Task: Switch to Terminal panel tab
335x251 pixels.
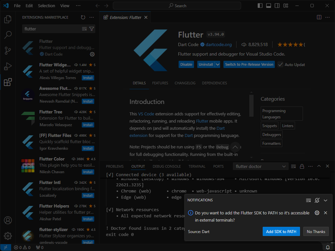Action: tap(197, 166)
